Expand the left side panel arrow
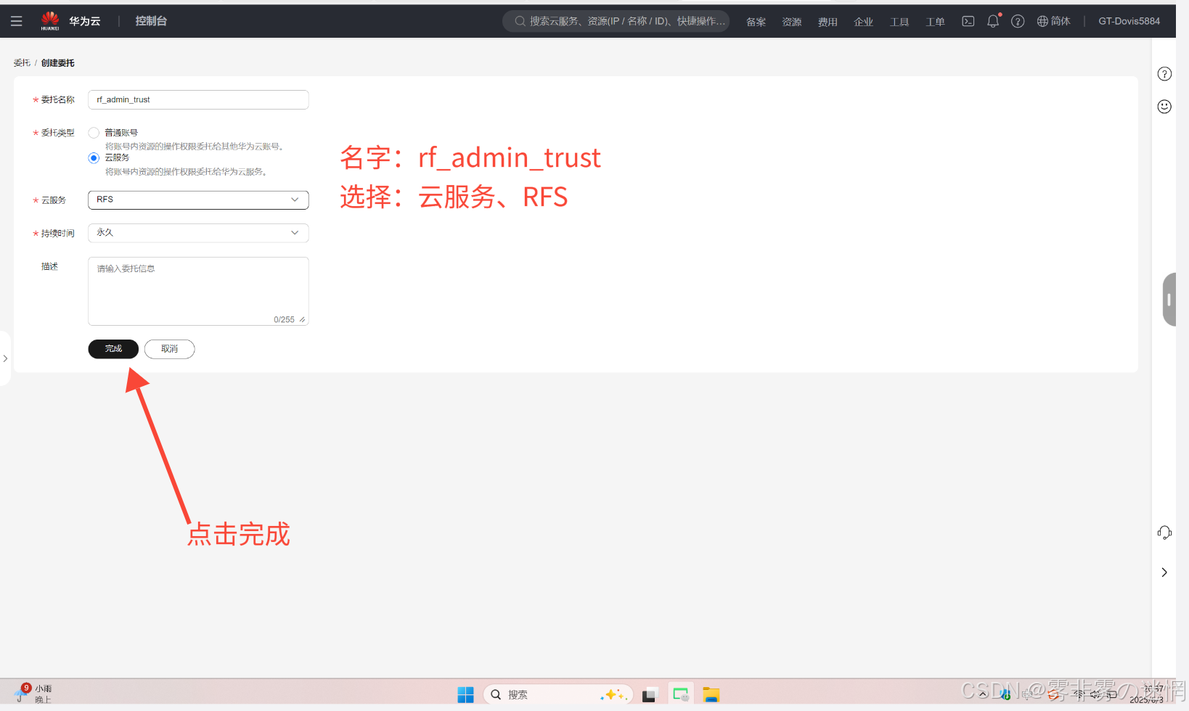 pyautogui.click(x=5, y=358)
